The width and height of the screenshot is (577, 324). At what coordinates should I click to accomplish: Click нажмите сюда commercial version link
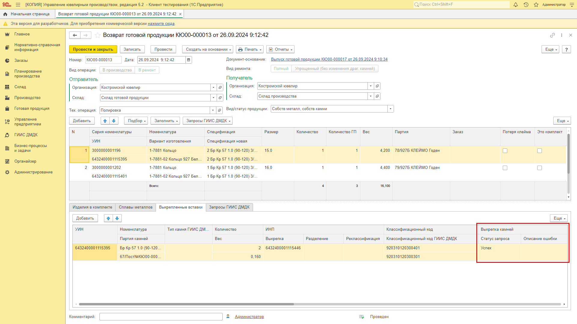coord(161,24)
